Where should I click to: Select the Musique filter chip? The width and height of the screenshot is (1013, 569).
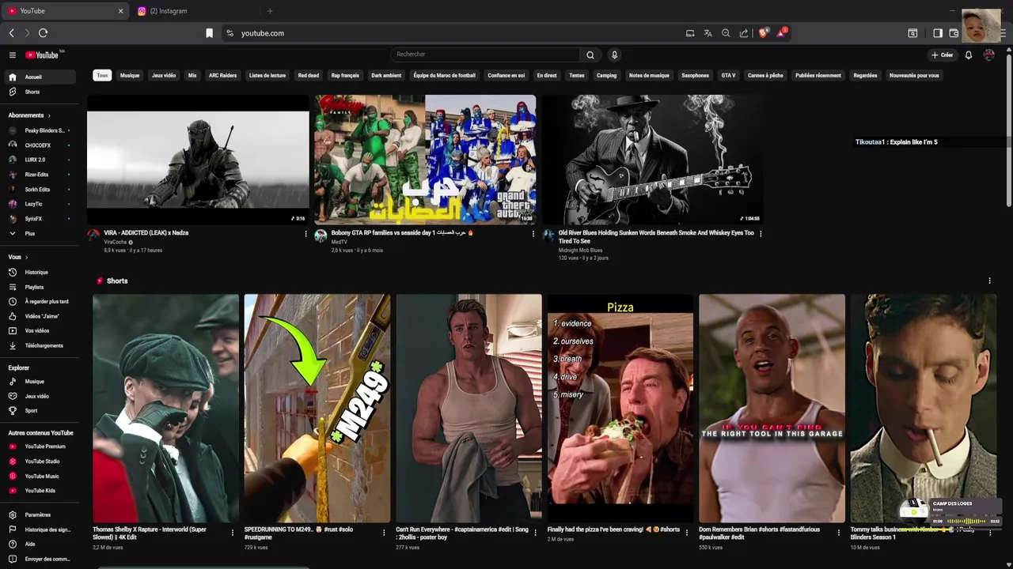130,76
